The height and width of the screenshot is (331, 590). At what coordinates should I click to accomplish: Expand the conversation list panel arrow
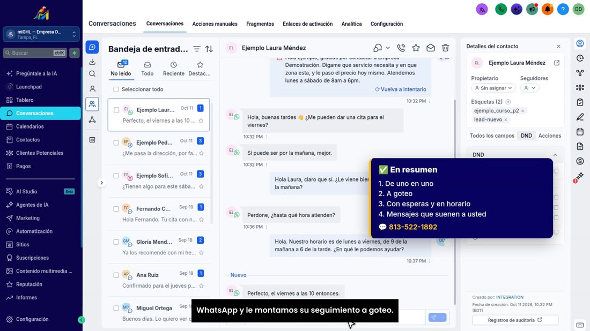pos(101,183)
